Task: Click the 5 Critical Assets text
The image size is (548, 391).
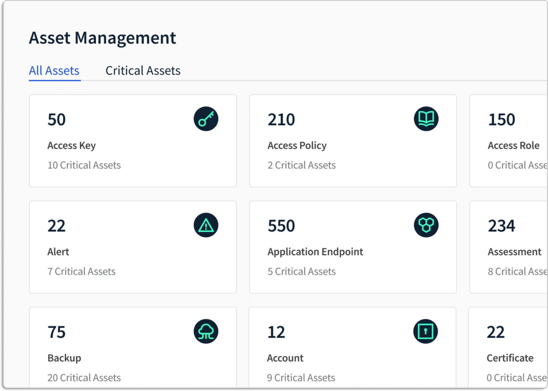Action: coord(302,272)
